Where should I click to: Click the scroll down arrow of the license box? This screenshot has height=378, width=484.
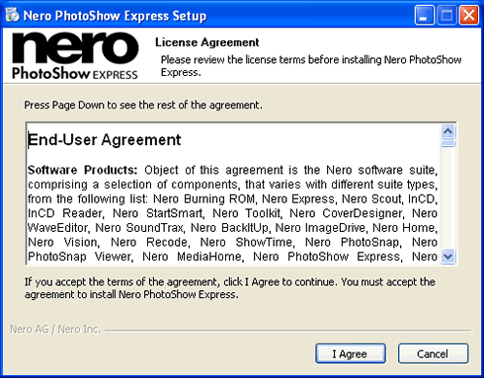point(448,256)
